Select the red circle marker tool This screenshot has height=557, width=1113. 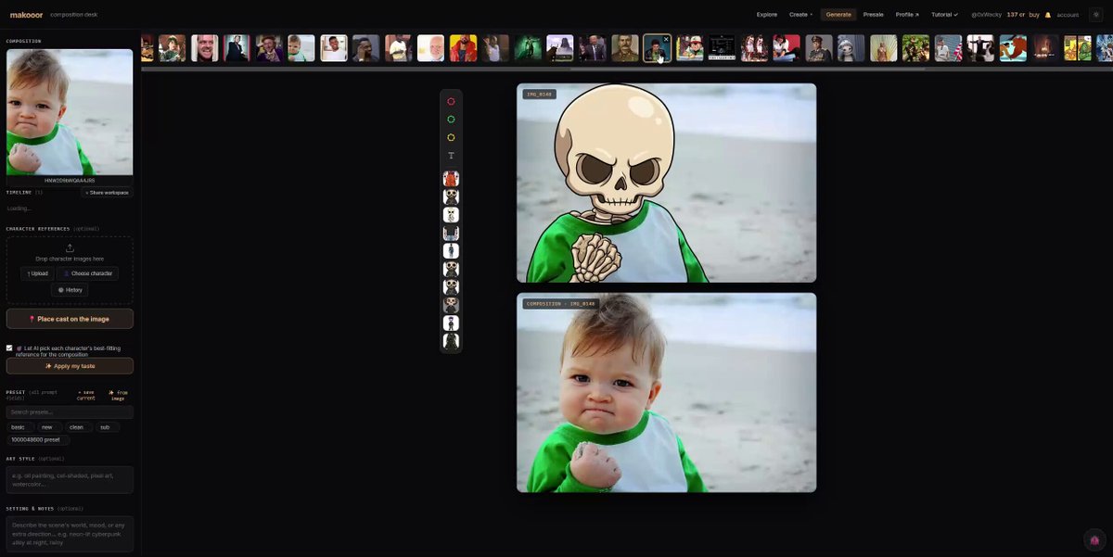(451, 101)
